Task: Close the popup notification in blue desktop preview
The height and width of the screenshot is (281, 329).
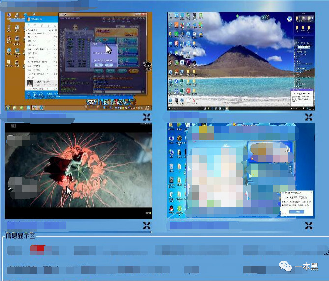Action: point(312,192)
